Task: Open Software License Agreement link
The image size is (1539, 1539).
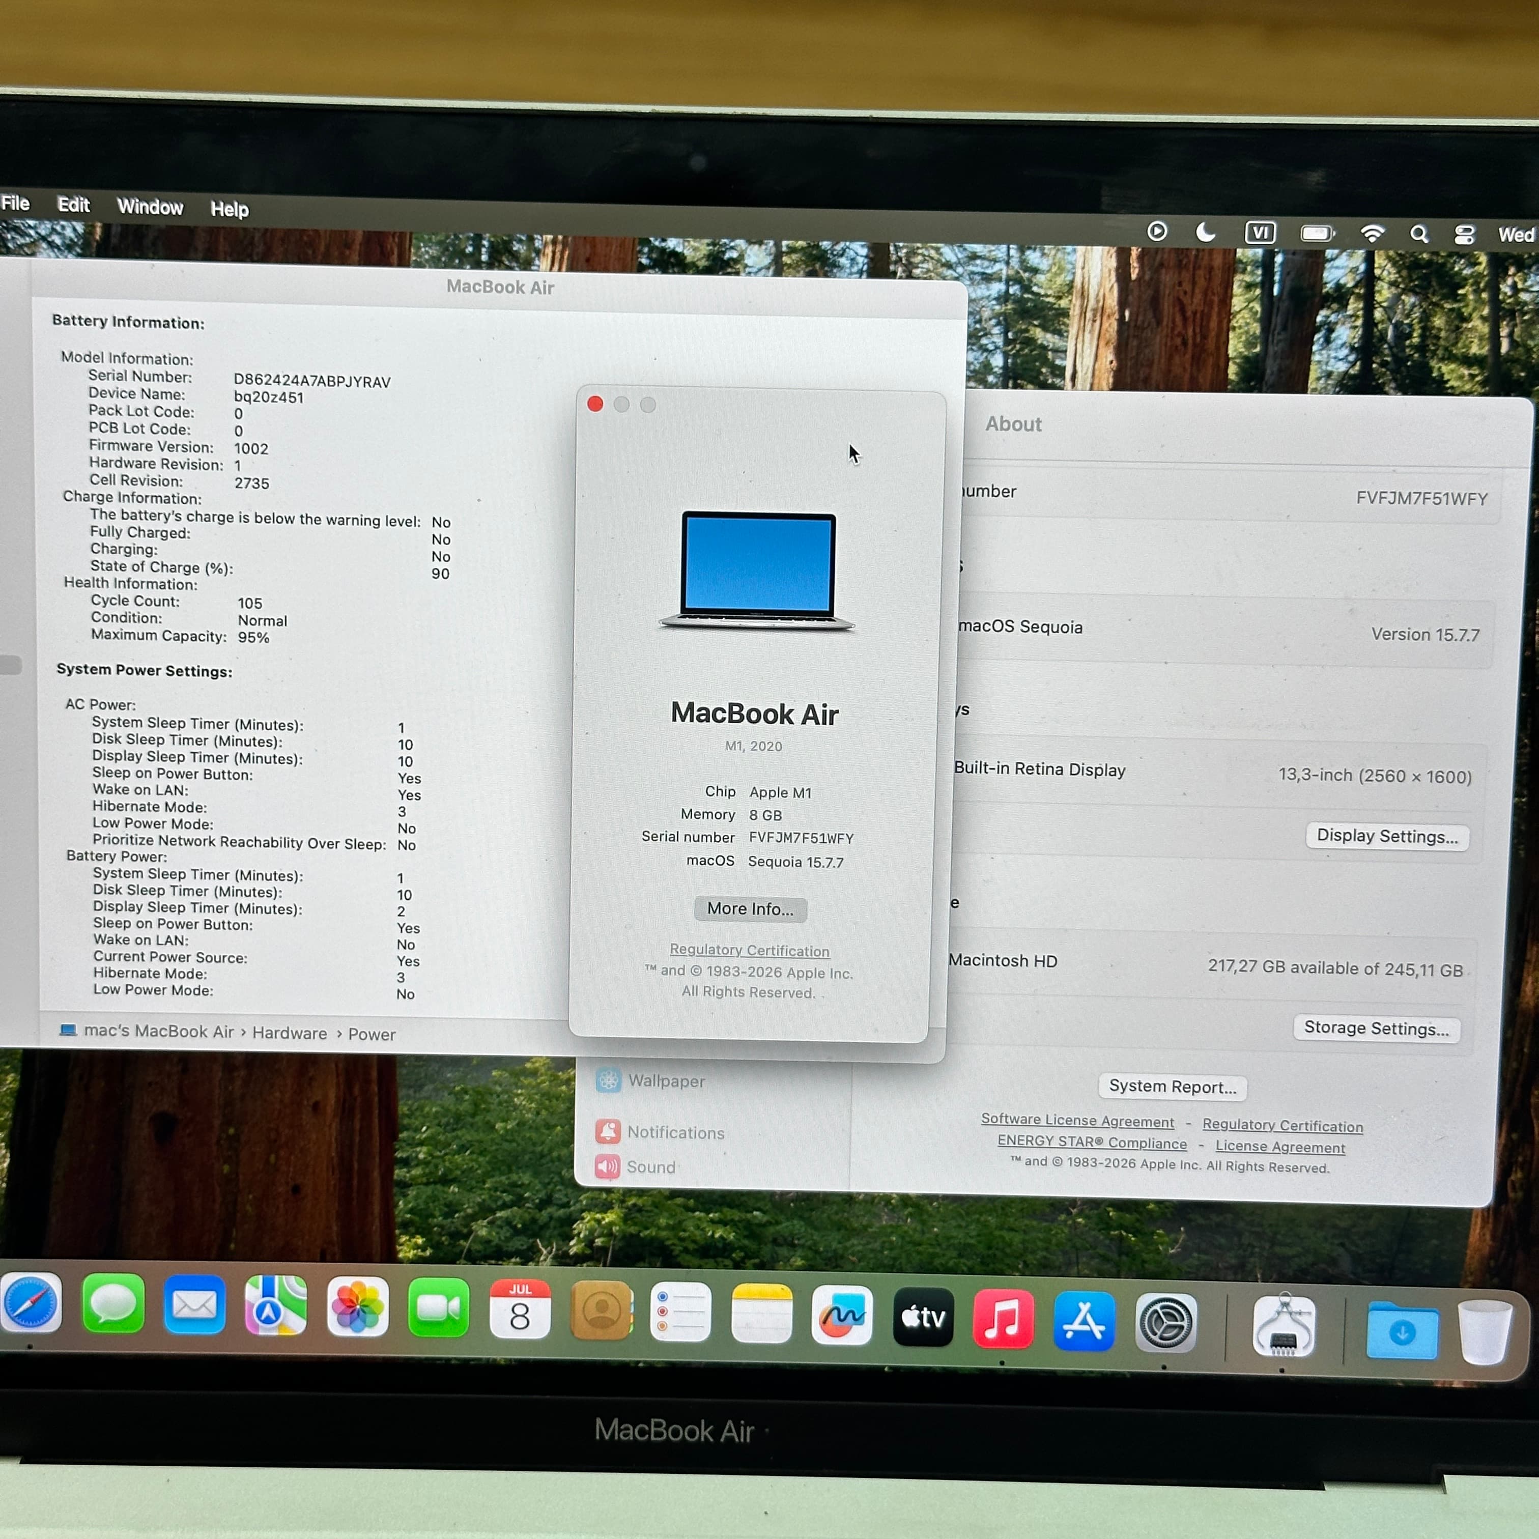Action: (1077, 1120)
